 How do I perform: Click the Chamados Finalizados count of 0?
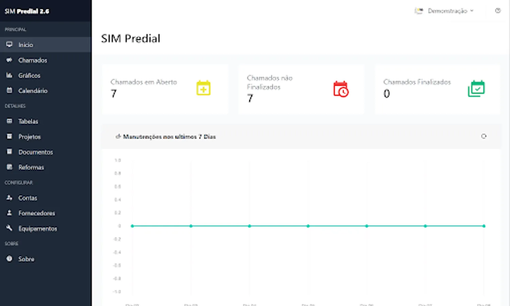click(387, 93)
